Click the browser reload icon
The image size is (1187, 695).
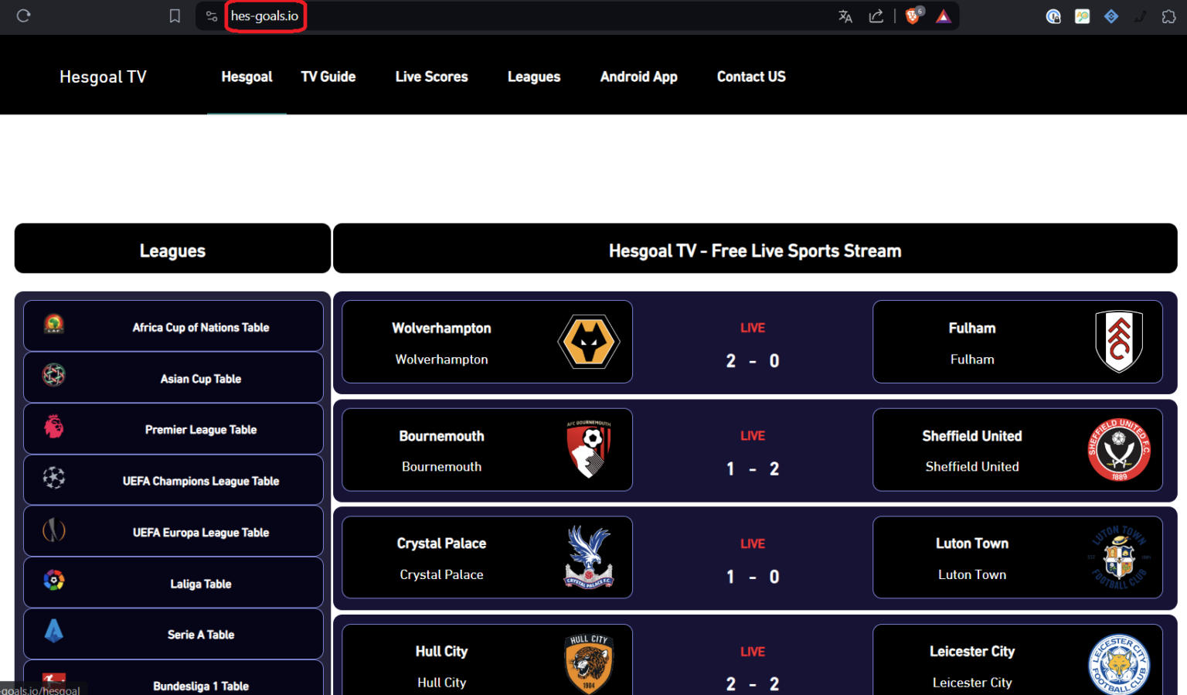tap(23, 16)
